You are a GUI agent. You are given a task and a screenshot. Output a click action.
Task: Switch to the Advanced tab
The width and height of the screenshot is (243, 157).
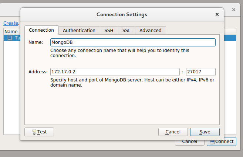[151, 31]
